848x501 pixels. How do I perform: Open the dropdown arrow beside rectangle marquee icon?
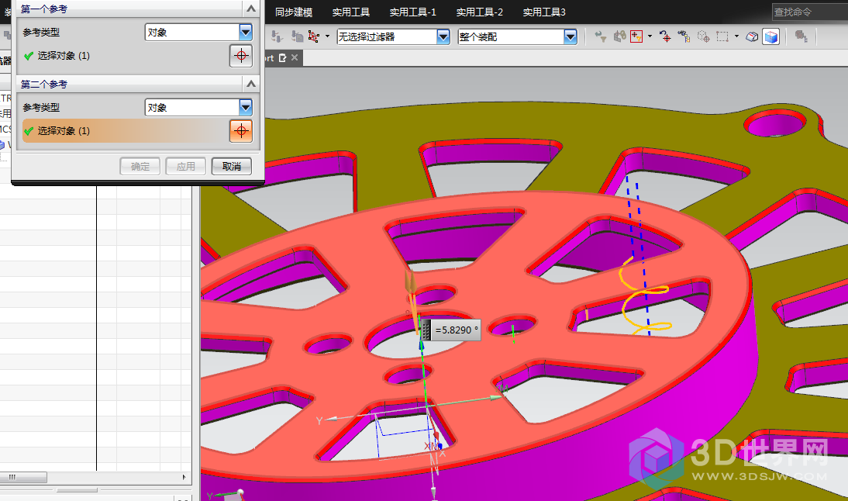(736, 36)
